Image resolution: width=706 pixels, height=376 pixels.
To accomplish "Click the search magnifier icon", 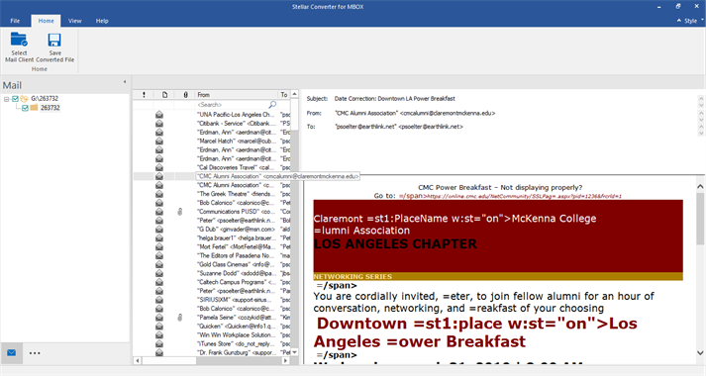I will (272, 104).
